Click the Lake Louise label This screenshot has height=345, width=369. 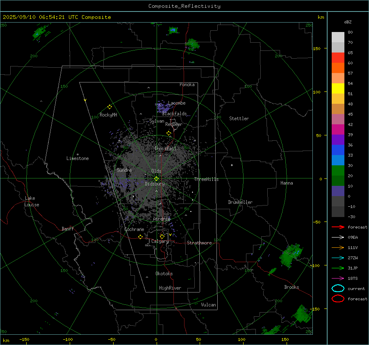click(x=32, y=201)
